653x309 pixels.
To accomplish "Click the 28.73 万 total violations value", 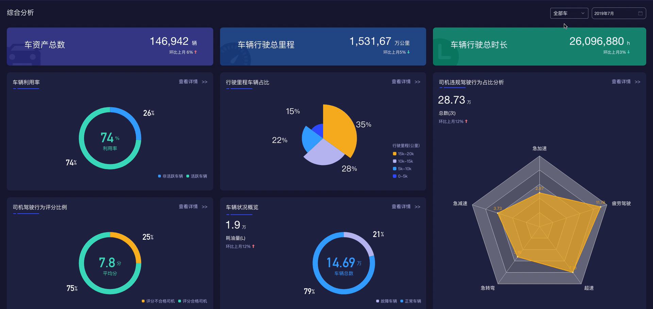I will pyautogui.click(x=454, y=100).
